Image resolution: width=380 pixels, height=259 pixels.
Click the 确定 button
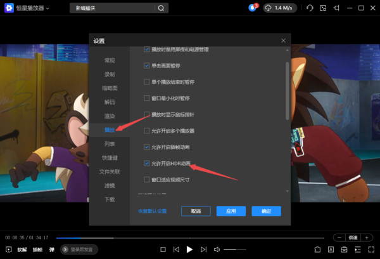(x=267, y=211)
